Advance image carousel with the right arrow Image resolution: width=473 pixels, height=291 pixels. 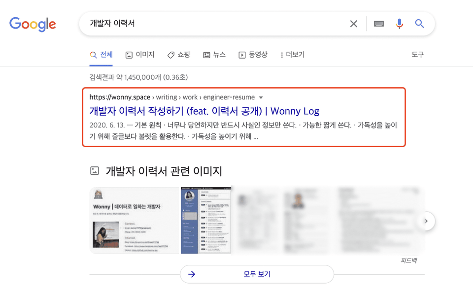426,221
